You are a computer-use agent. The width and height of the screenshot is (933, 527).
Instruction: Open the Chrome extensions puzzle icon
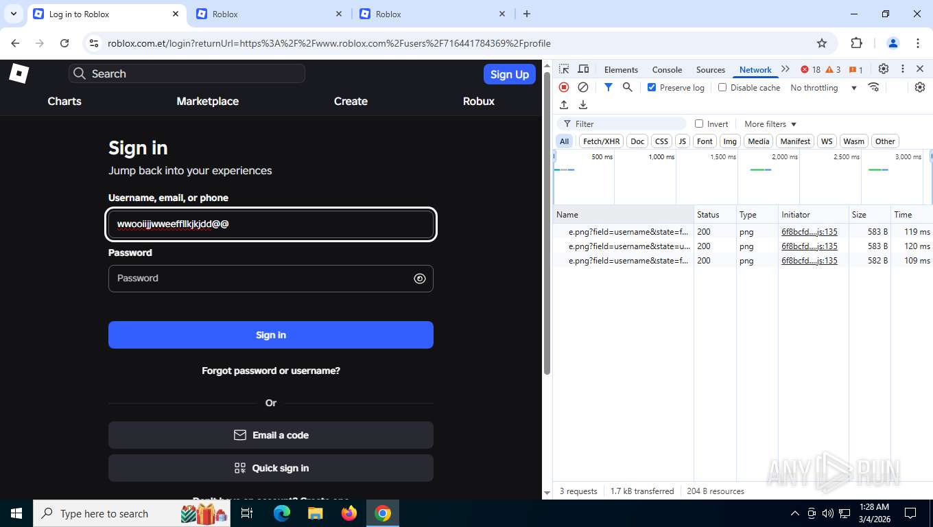pos(856,43)
